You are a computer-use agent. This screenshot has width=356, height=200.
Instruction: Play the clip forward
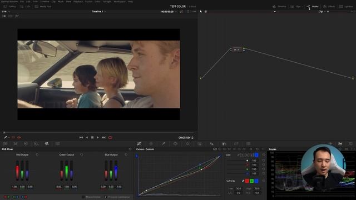pos(98,137)
